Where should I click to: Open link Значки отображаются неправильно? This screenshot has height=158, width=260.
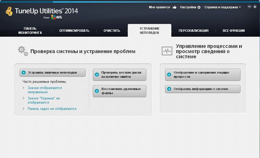(x=45, y=90)
